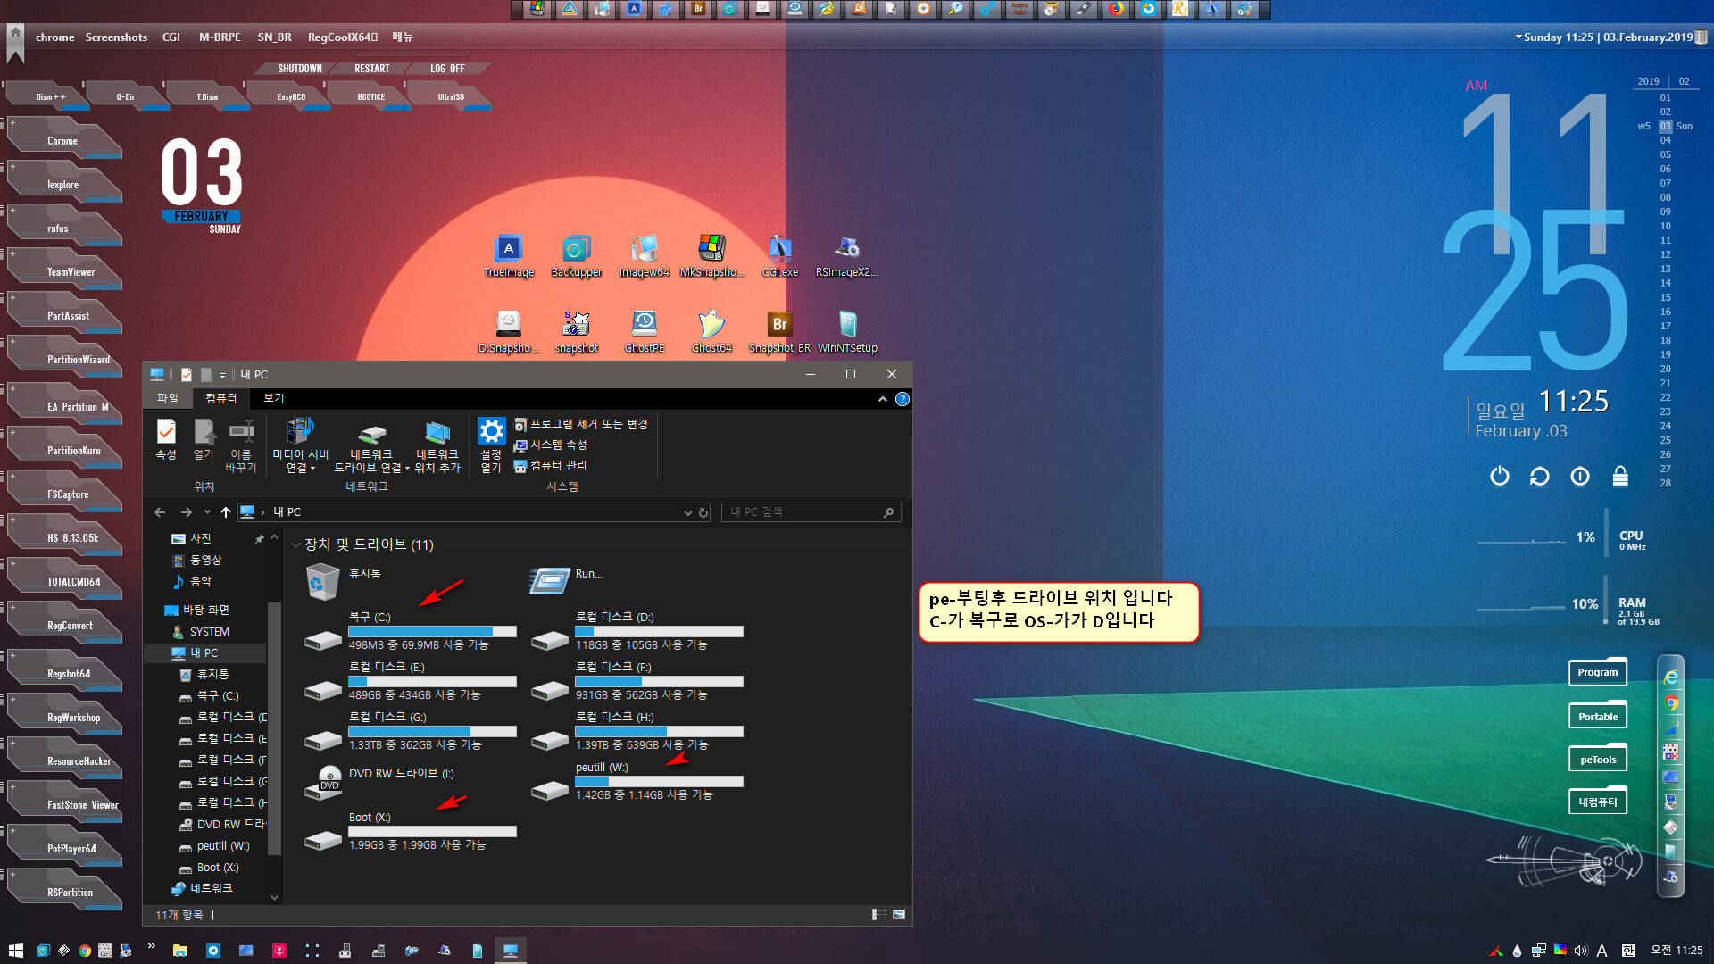Image resolution: width=1714 pixels, height=964 pixels.
Task: Open the Screenshots top menu
Action: point(116,37)
